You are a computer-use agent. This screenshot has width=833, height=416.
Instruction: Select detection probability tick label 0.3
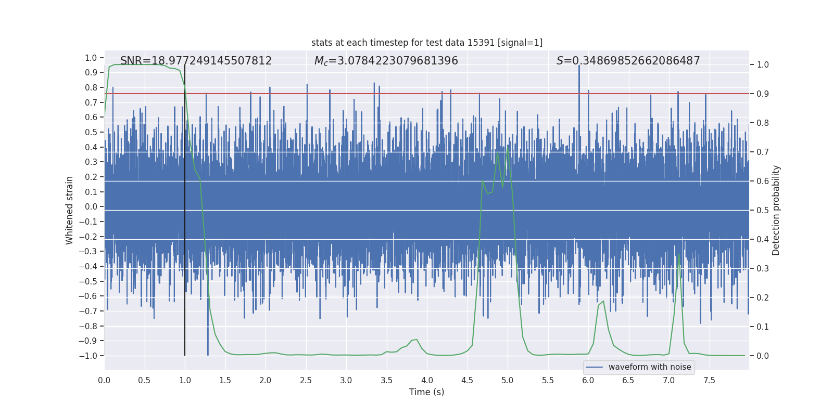(x=763, y=269)
